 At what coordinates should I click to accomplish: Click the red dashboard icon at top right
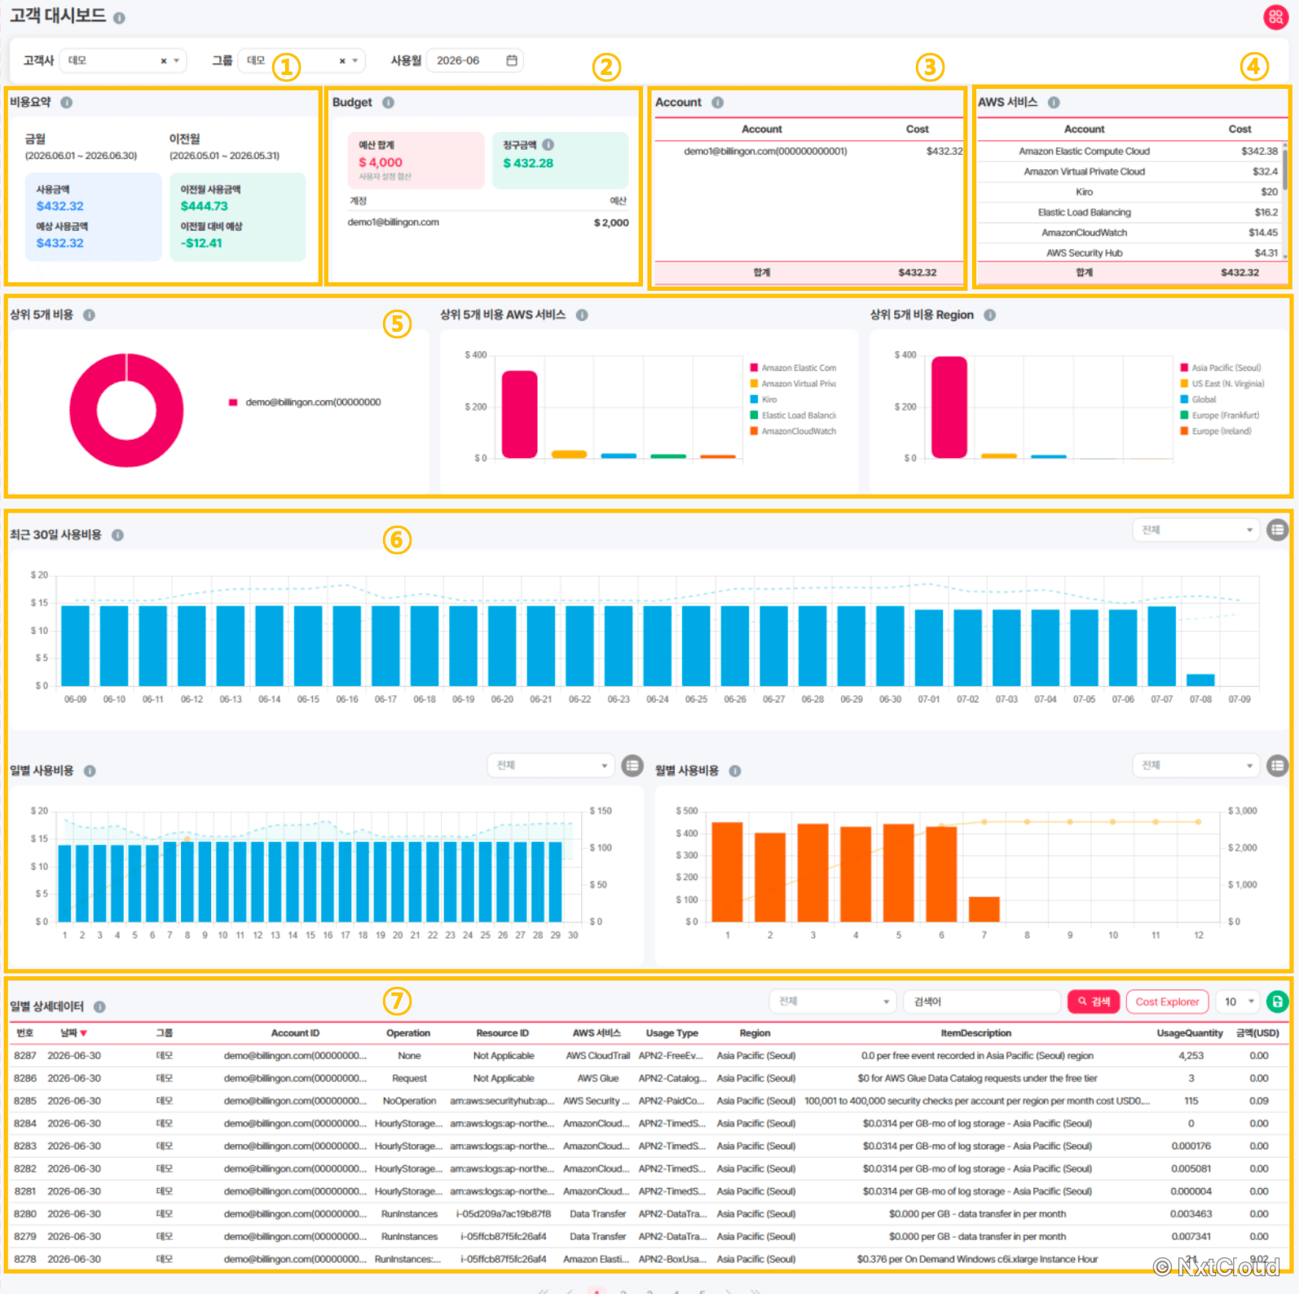[x=1275, y=17]
